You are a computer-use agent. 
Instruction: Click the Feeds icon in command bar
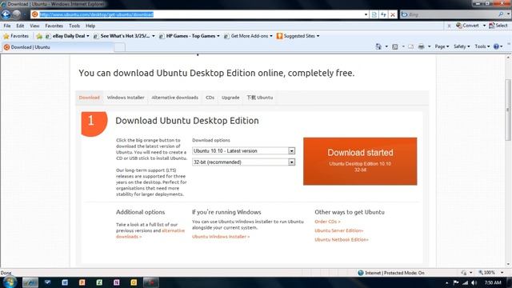(395, 46)
